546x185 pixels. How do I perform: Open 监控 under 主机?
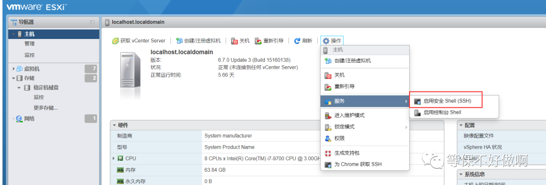[30, 55]
